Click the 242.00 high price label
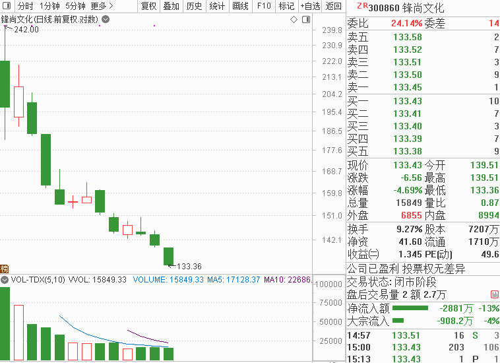The width and height of the screenshot is (500, 363). coord(26,29)
